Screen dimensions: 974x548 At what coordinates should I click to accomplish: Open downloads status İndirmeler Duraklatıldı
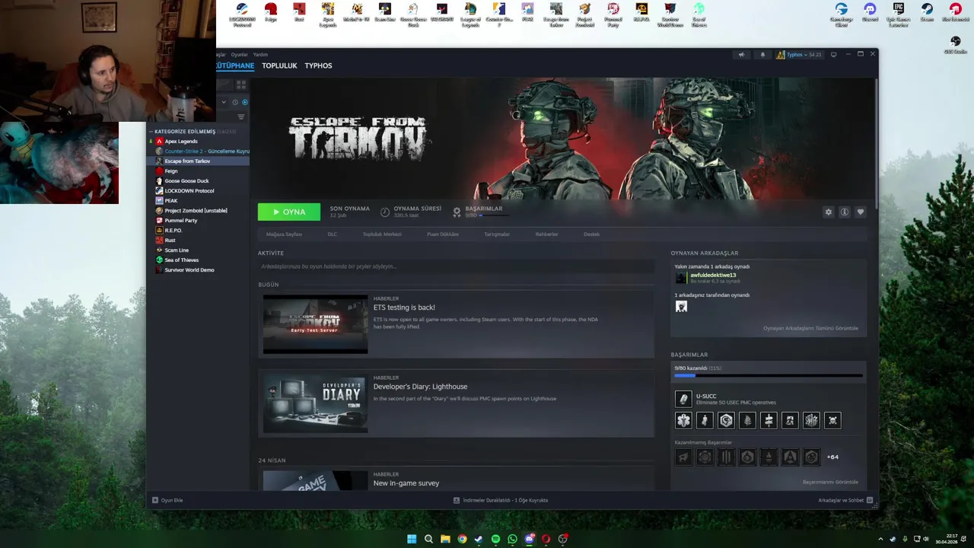coord(501,500)
